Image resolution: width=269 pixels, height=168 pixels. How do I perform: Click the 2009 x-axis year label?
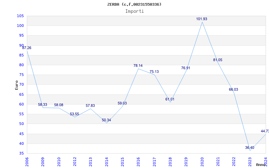tap(43, 162)
